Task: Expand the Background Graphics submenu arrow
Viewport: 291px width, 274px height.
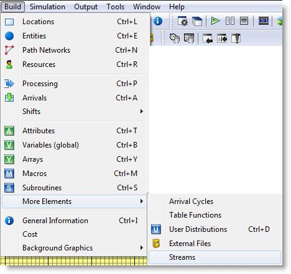Action: (142, 247)
